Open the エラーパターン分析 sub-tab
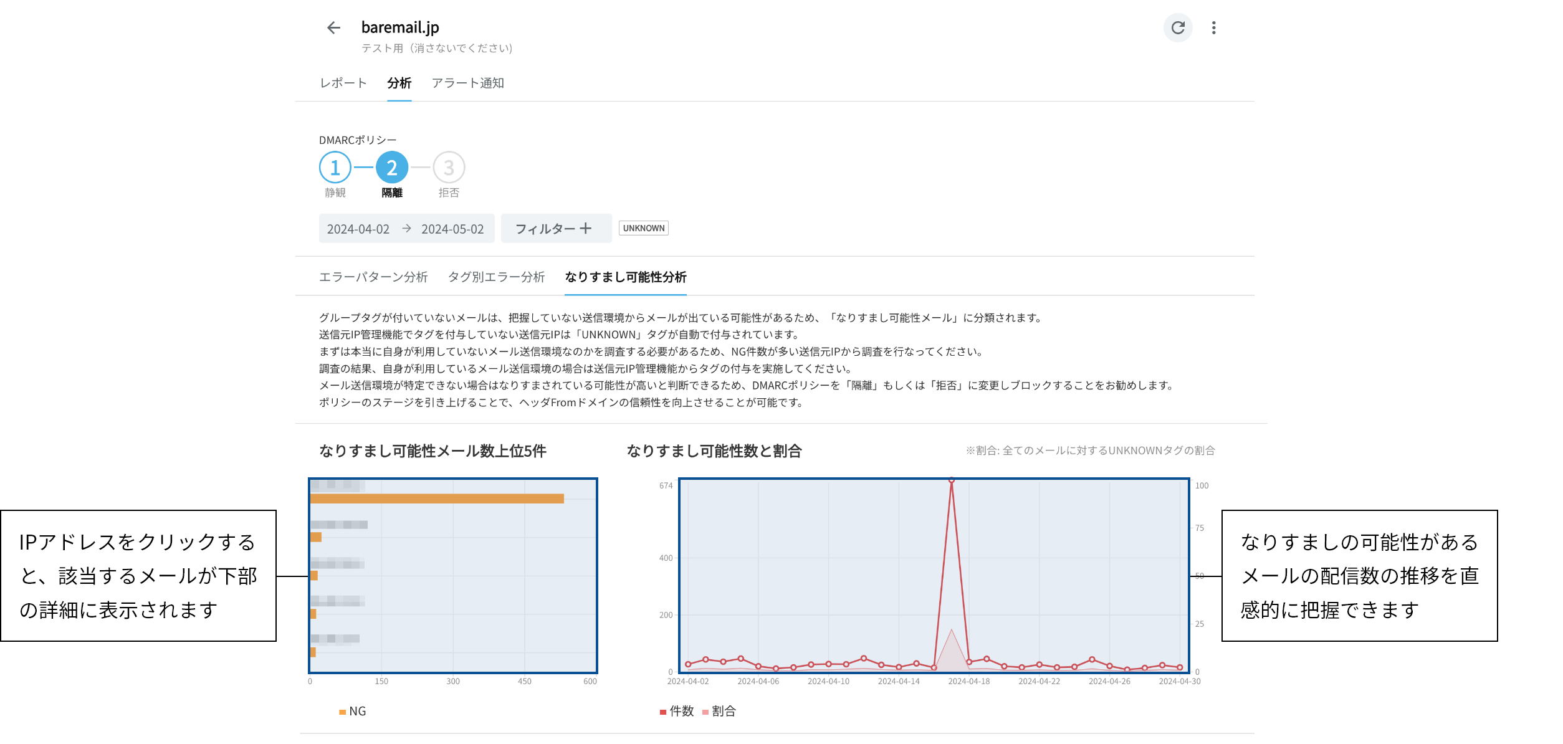Screen dimensions: 1563x744 tap(373, 277)
